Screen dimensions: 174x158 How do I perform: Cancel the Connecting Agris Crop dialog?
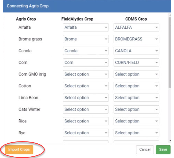tap(145, 149)
